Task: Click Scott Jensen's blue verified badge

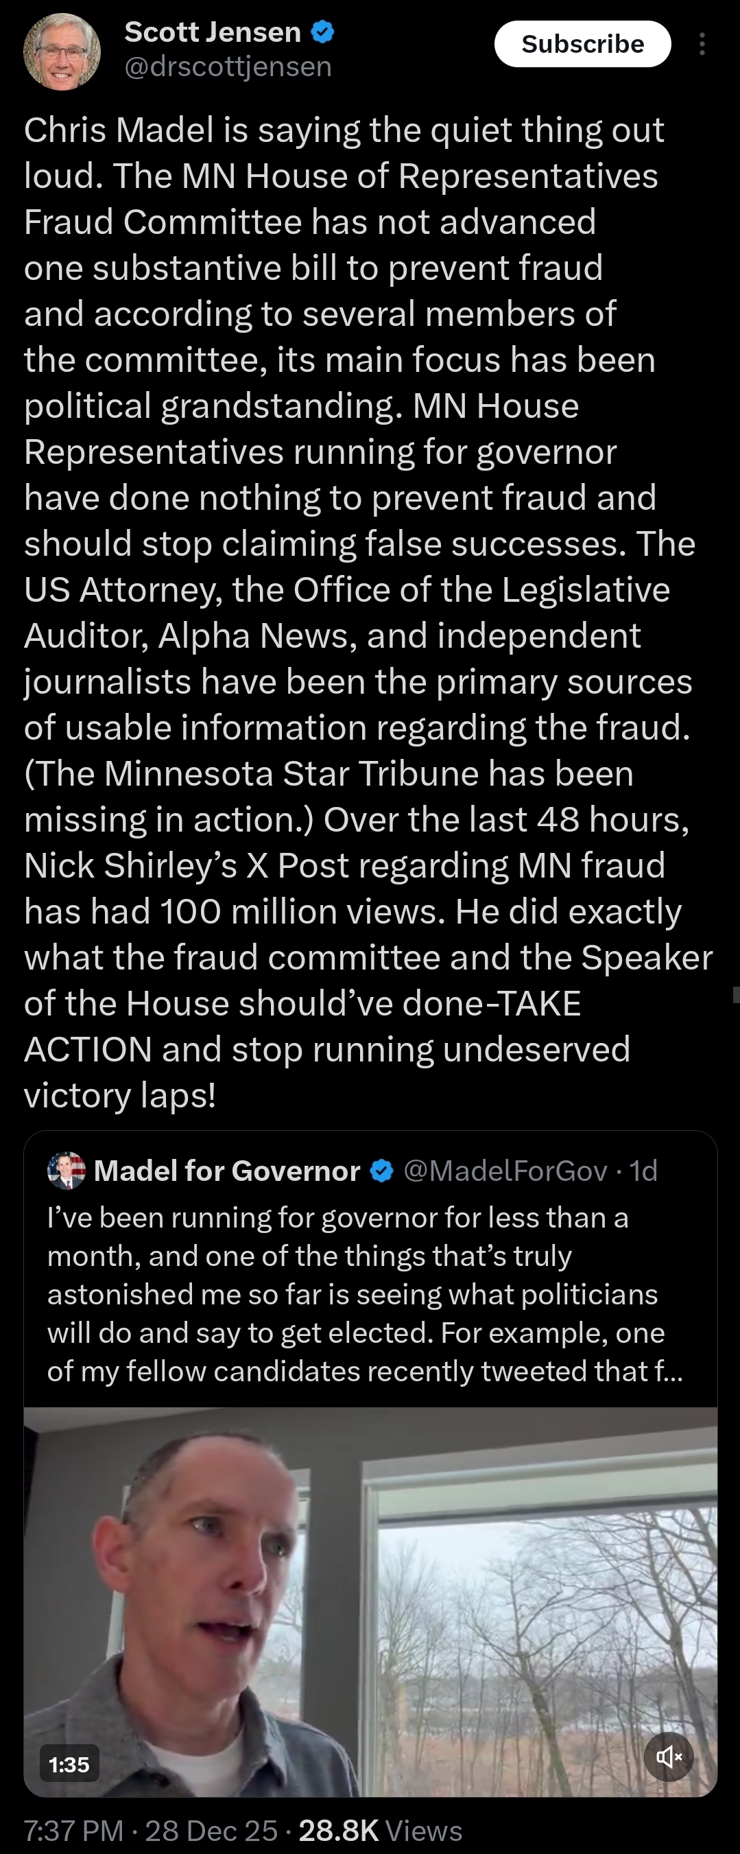Action: [x=322, y=32]
